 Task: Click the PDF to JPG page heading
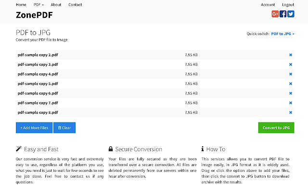[33, 33]
